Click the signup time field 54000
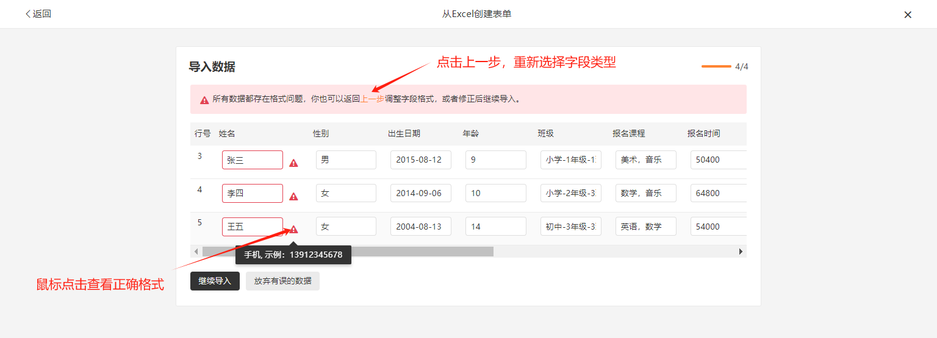 (719, 227)
